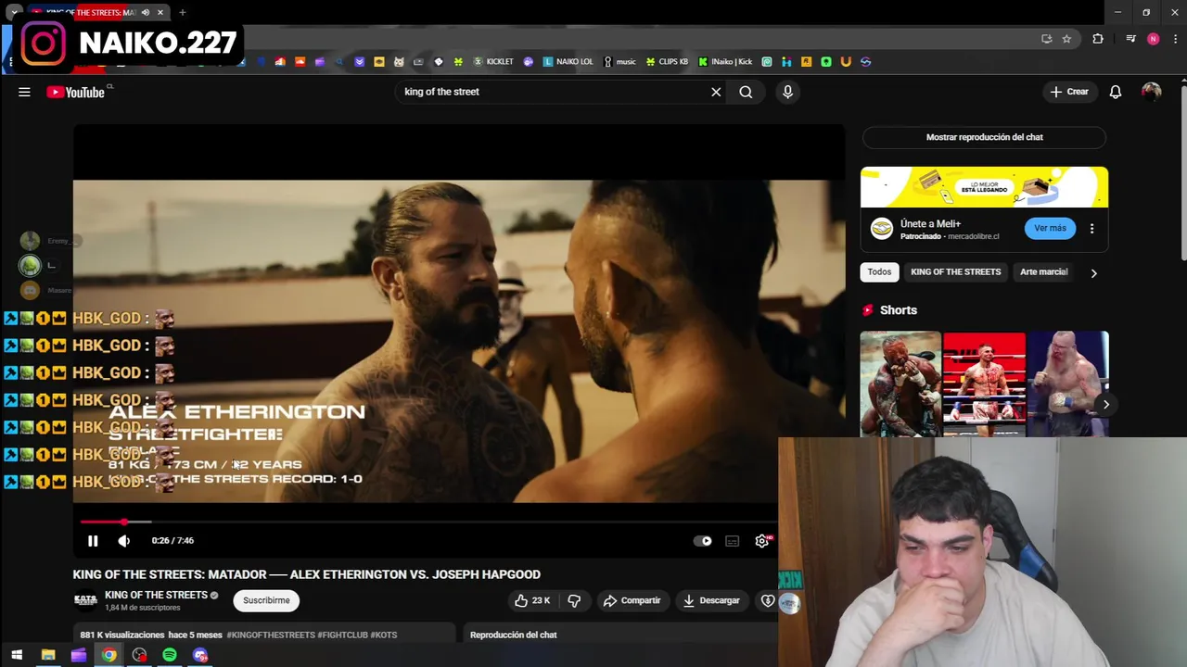The height and width of the screenshot is (667, 1187).
Task: Toggle subtitles in the player
Action: click(x=733, y=541)
